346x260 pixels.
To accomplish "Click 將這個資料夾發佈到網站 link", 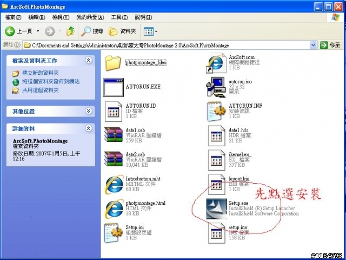I will point(51,82).
